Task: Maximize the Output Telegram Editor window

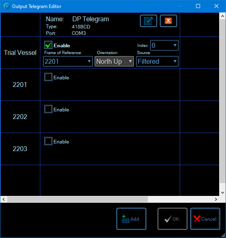Action: [x=198, y=6]
